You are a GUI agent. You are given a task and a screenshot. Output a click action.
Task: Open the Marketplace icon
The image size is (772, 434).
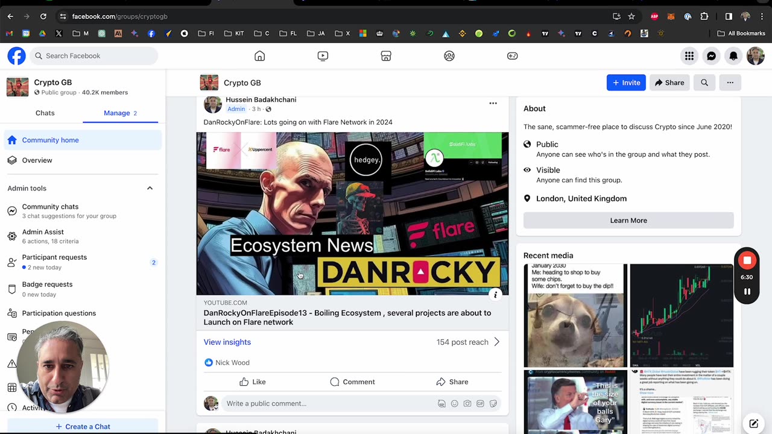[x=386, y=56]
